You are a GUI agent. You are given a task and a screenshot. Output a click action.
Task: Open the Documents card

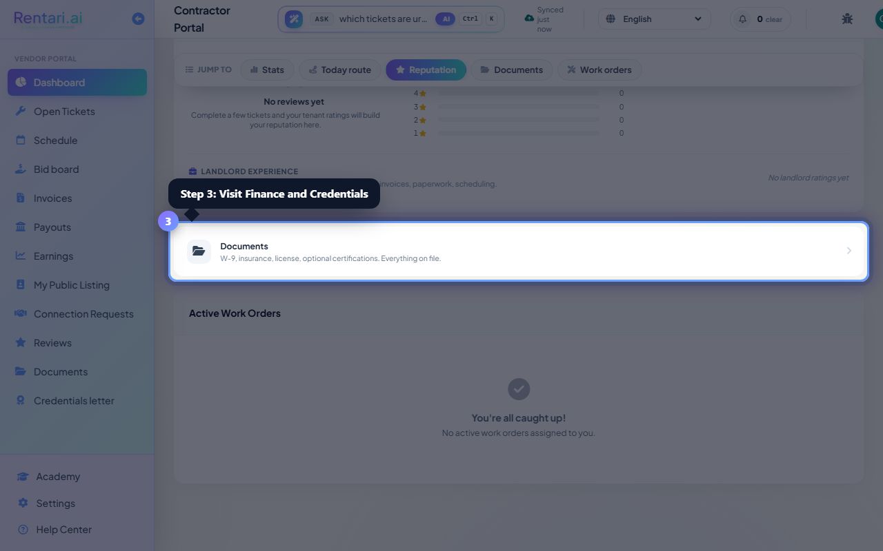519,251
